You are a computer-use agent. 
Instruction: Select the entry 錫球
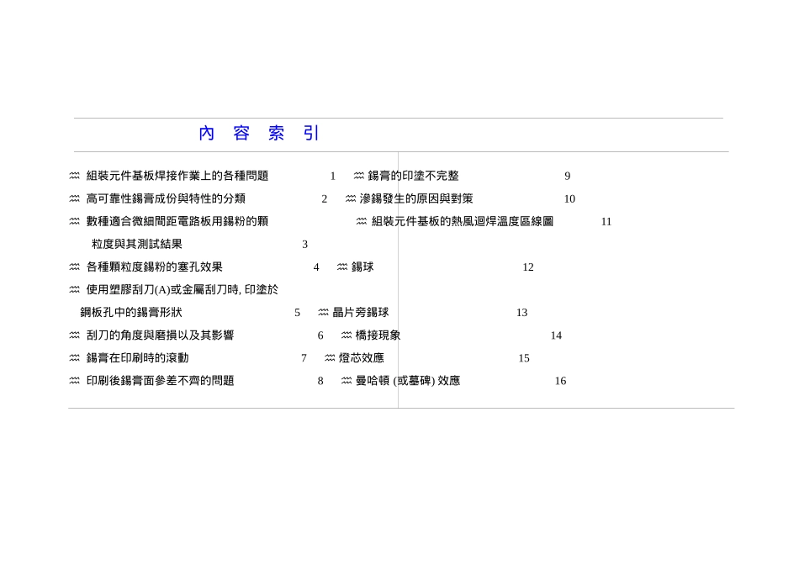[x=362, y=267]
